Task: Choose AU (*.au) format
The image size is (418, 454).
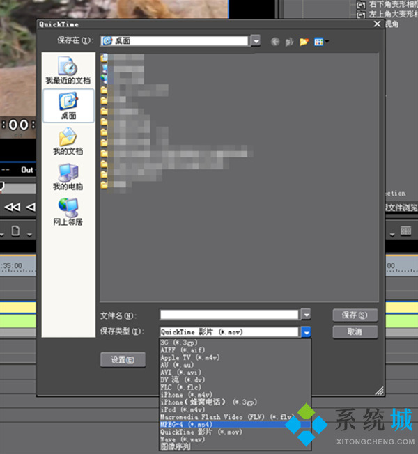Action: 235,365
